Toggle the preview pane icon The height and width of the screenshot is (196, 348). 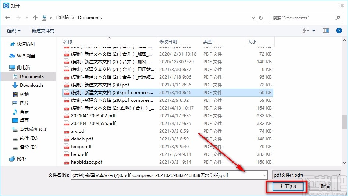pos(326,31)
